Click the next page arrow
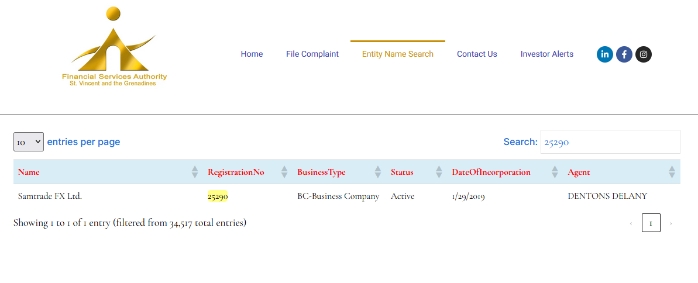This screenshot has height=283, width=698. [x=671, y=223]
